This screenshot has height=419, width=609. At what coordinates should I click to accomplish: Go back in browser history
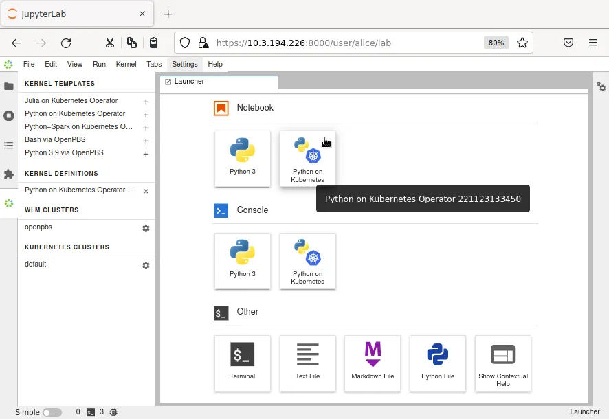tap(16, 43)
